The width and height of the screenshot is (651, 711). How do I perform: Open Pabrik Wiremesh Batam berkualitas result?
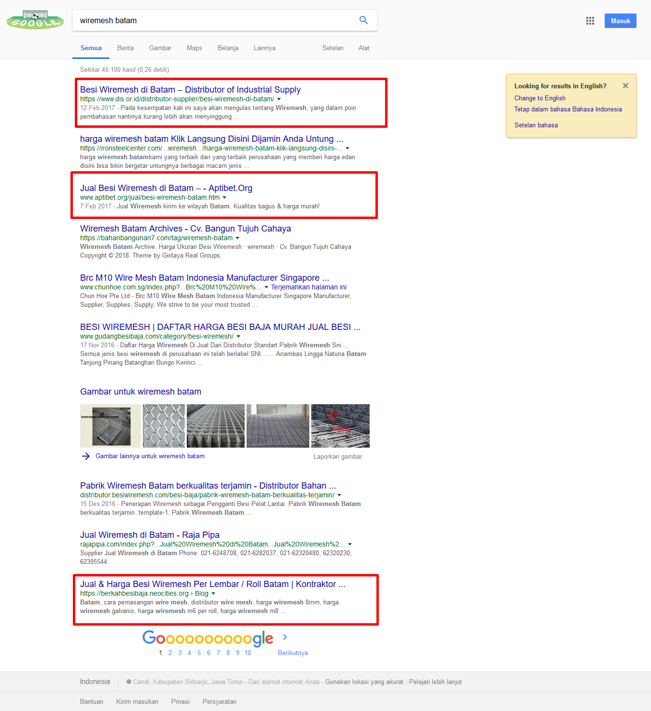click(208, 486)
